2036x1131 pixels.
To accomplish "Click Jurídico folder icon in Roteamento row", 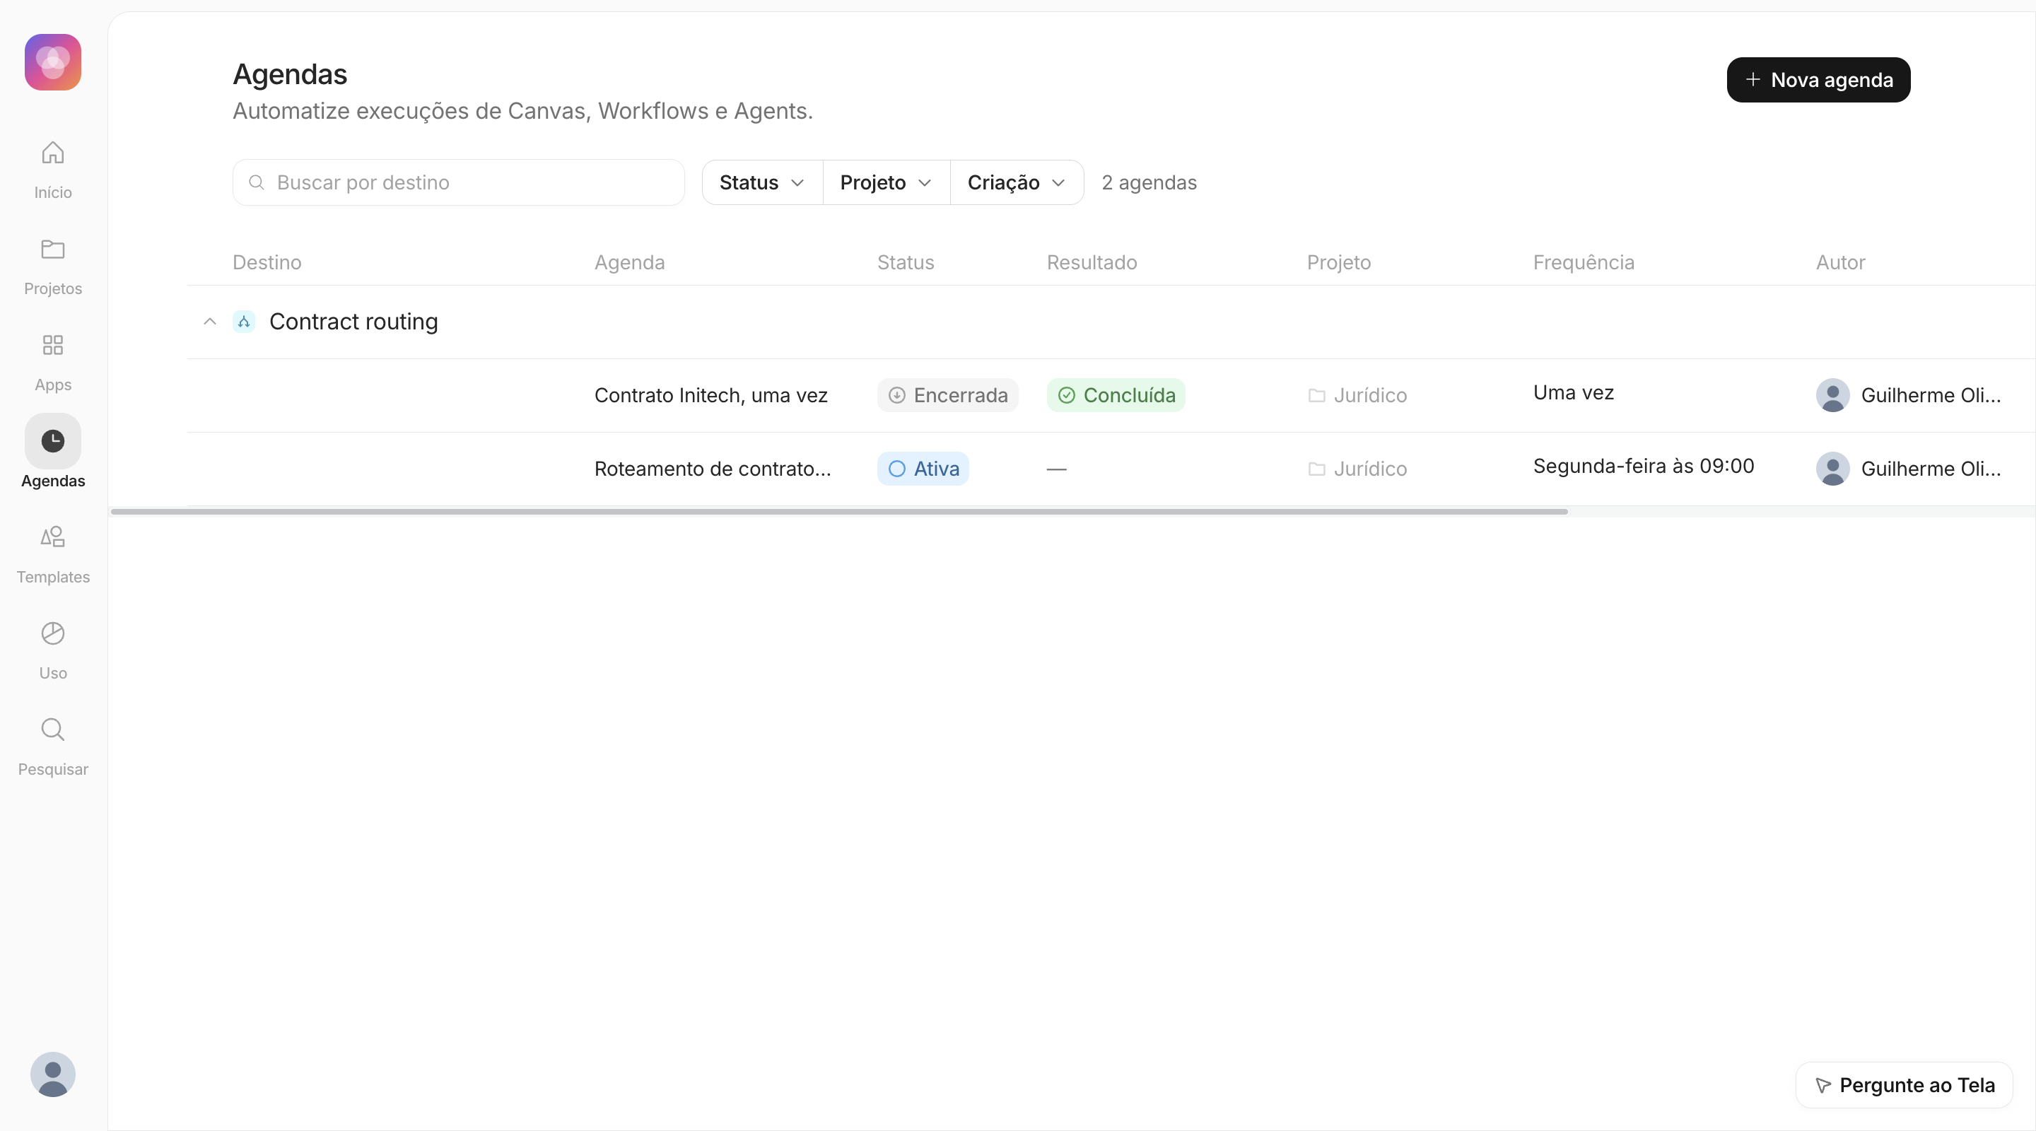I will (x=1317, y=469).
